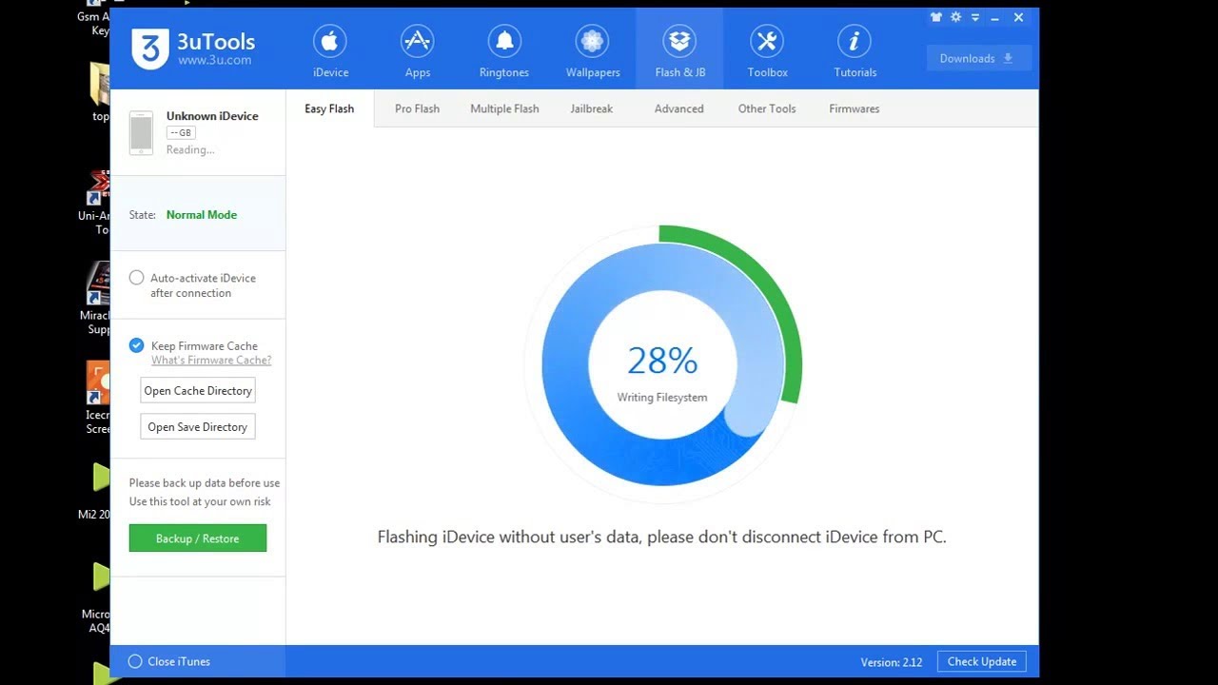Viewport: 1218px width, 685px height.
Task: Click the --GB storage badge
Action: click(181, 133)
